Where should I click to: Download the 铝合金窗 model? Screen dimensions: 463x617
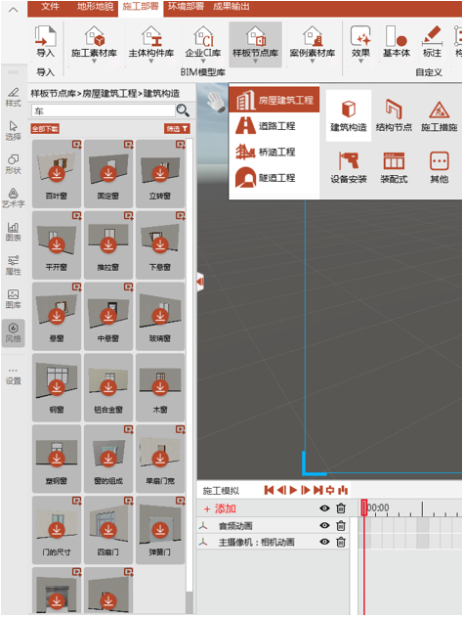click(x=108, y=387)
